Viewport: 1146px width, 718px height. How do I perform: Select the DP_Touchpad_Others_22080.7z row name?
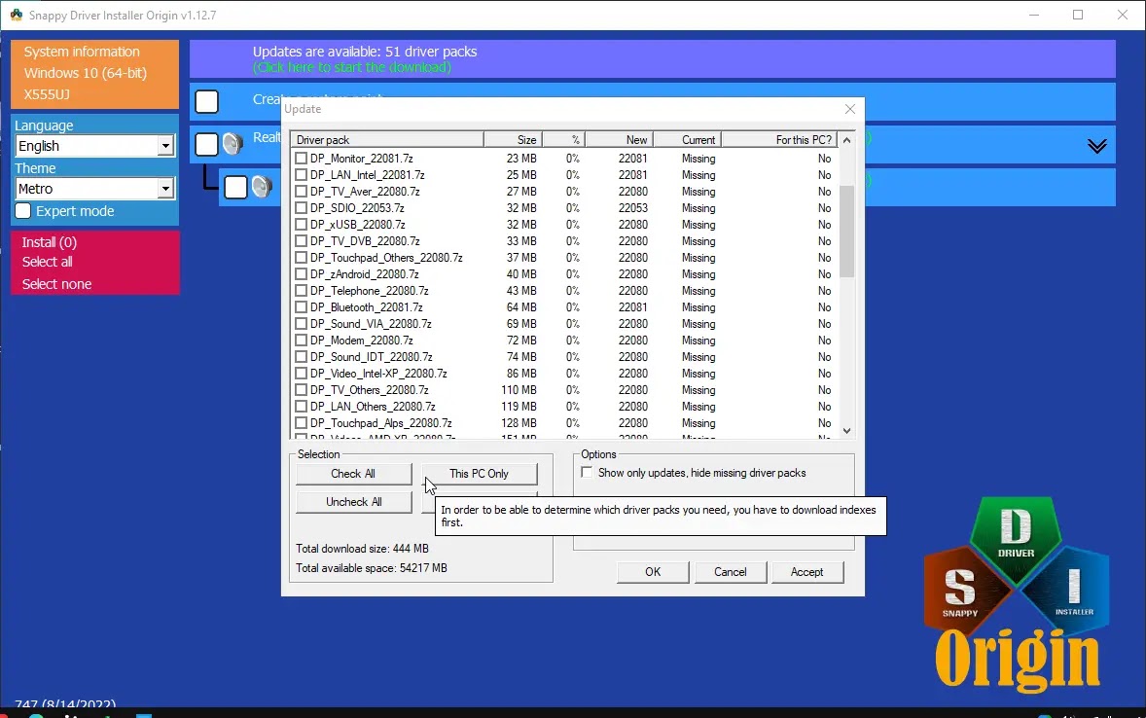pos(386,258)
